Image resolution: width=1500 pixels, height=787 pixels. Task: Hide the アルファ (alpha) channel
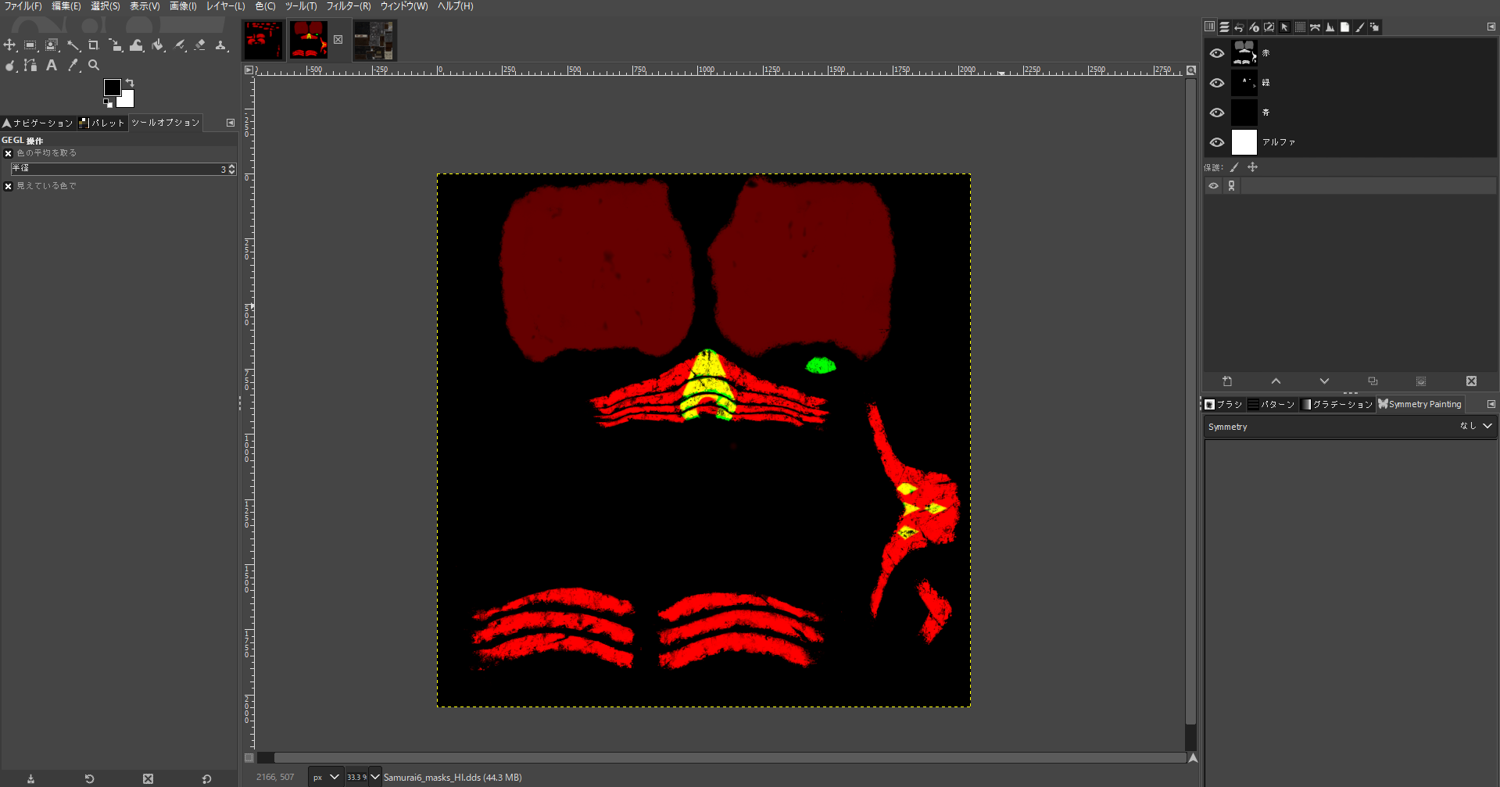1217,142
